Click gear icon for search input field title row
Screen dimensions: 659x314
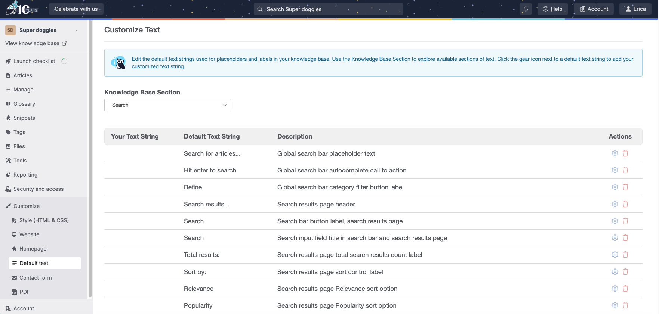click(x=615, y=238)
